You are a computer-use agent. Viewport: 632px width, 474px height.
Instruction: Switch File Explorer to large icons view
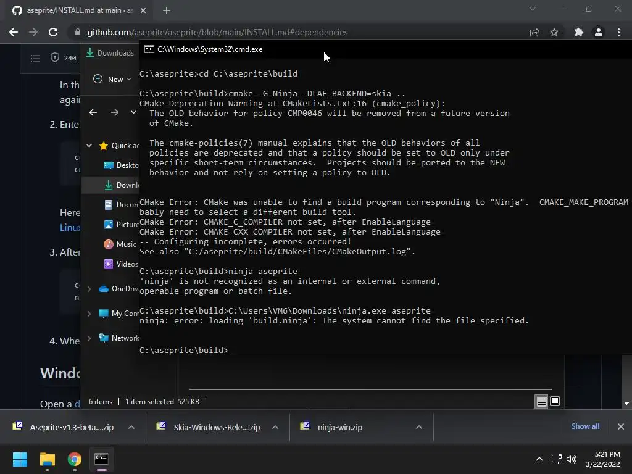tap(555, 401)
